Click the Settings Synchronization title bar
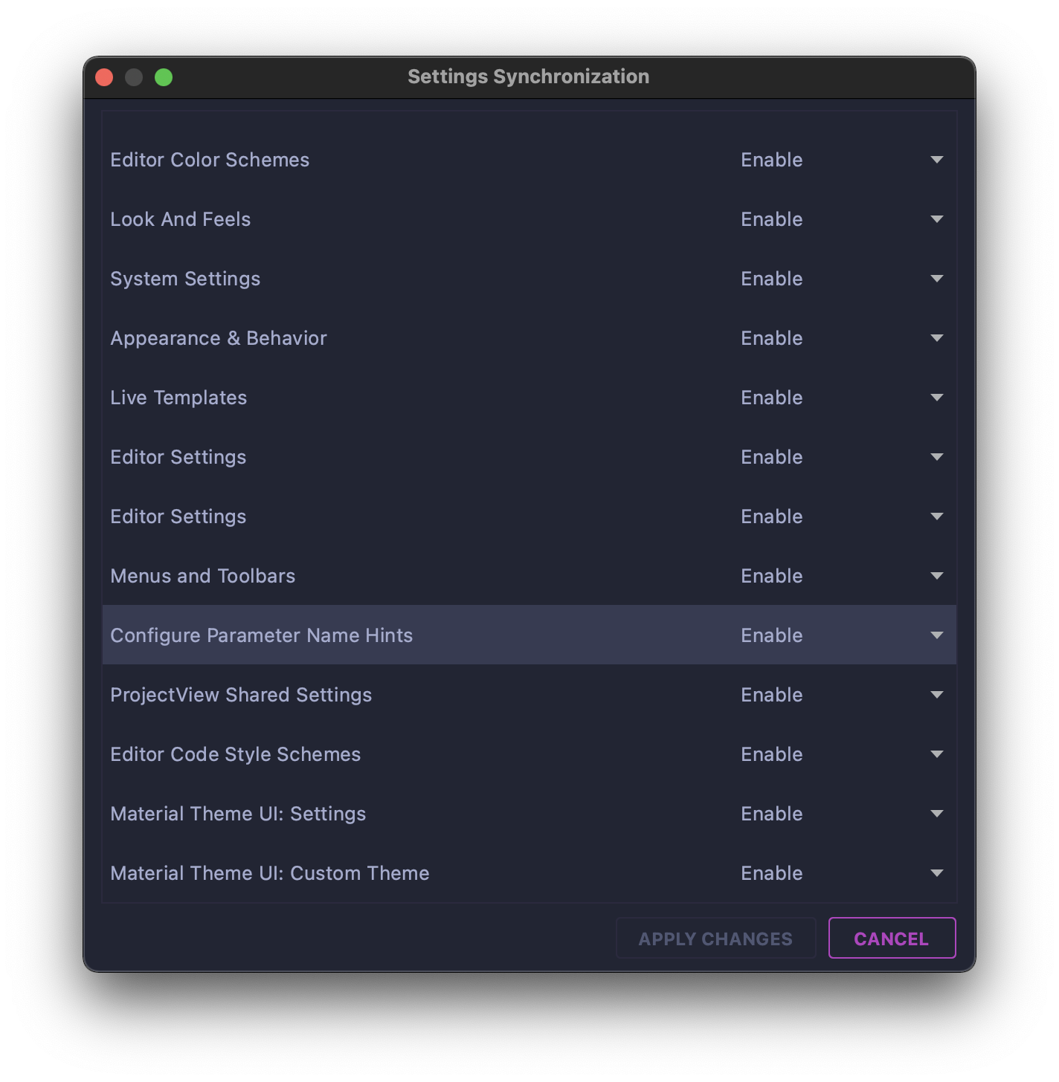Viewport: 1059px width, 1082px height. point(528,76)
